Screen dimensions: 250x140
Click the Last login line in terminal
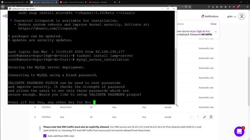click(x=66, y=52)
